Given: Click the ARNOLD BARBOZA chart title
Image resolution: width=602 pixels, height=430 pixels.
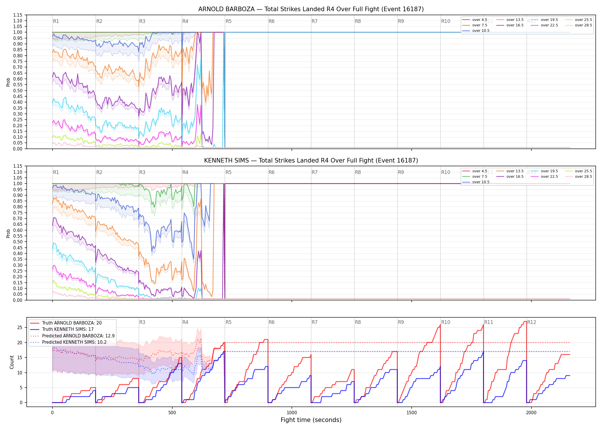Looking at the screenshot, I should pos(311,9).
